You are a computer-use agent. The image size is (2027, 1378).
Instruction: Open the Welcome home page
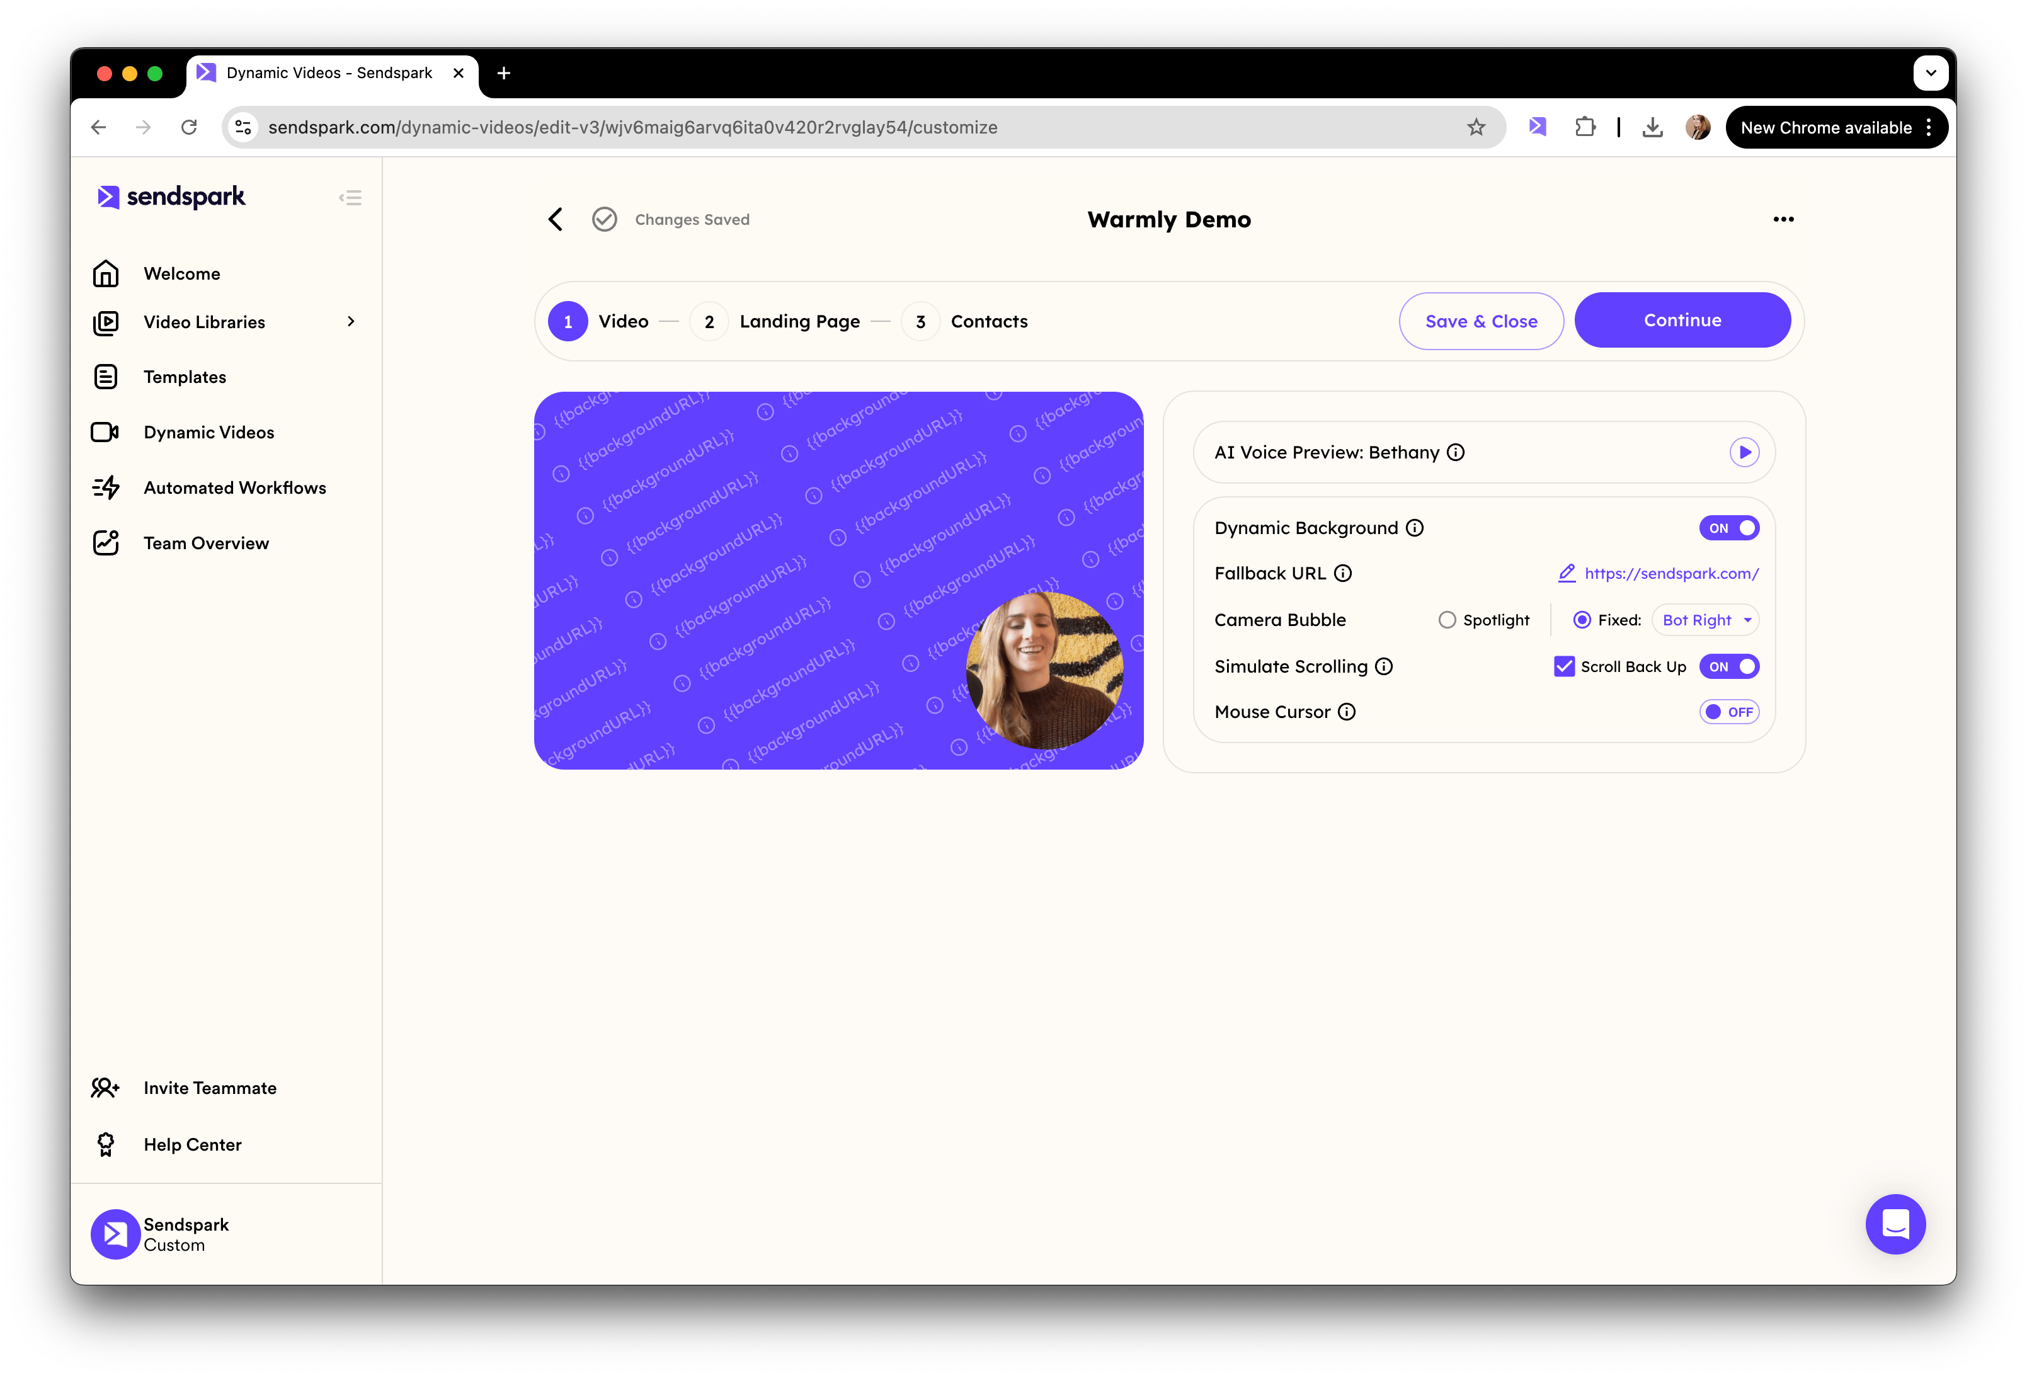tap(181, 274)
